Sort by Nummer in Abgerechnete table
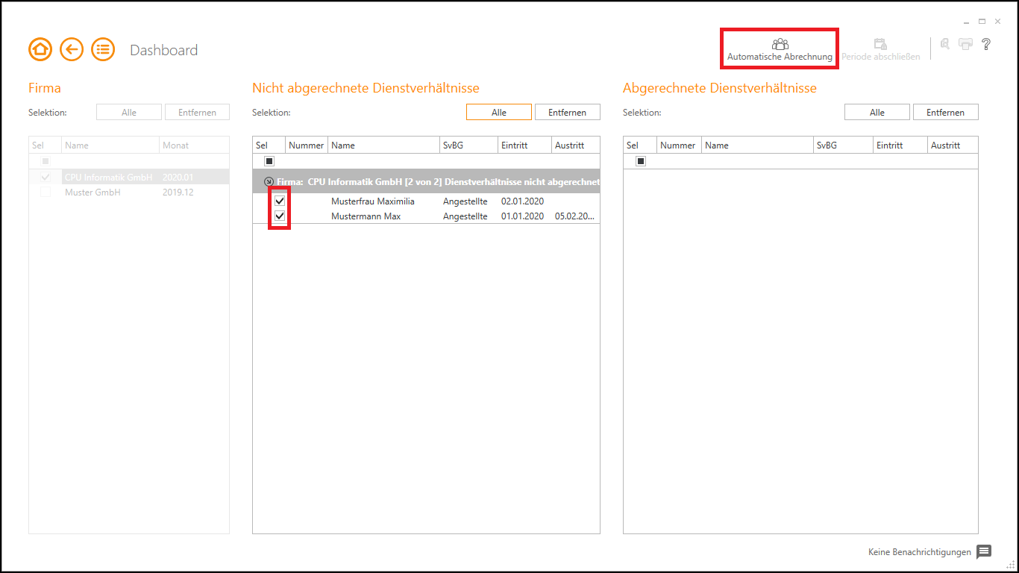Screen dimensions: 1019x573 tap(677, 145)
